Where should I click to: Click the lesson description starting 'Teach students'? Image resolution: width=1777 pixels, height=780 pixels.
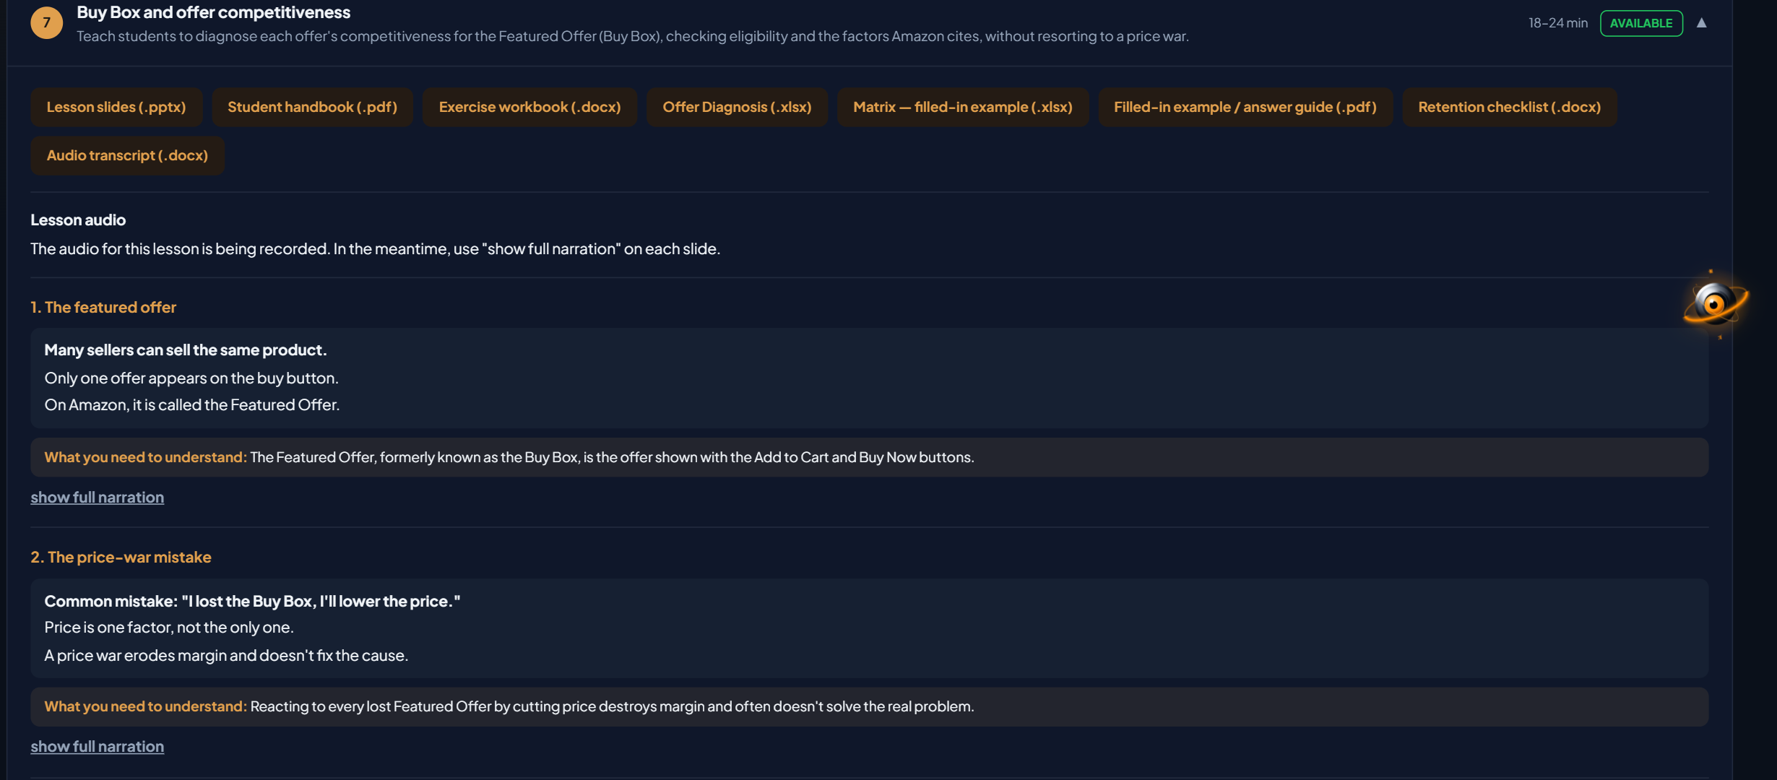click(x=632, y=36)
